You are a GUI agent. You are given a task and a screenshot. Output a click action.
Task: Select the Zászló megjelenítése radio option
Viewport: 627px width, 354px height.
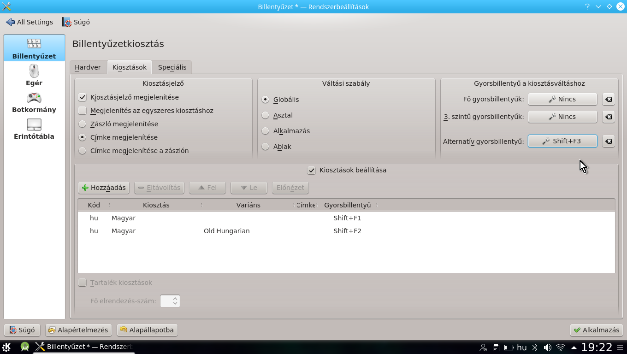click(83, 124)
